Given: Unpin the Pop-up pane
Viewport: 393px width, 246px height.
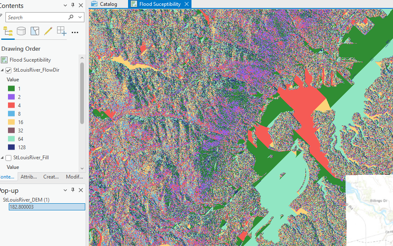Looking at the screenshot, I should [72, 190].
